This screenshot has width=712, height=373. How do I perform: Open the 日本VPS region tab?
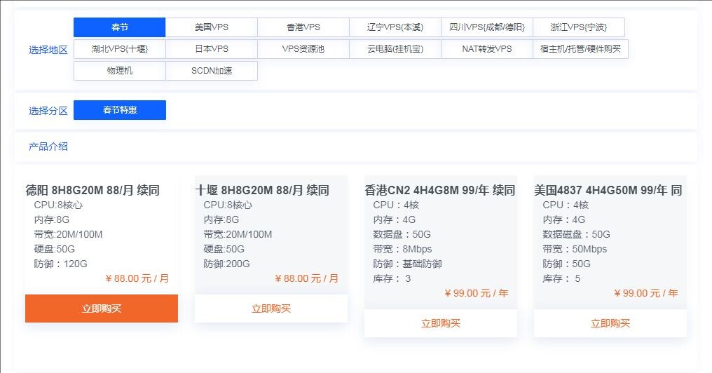212,49
